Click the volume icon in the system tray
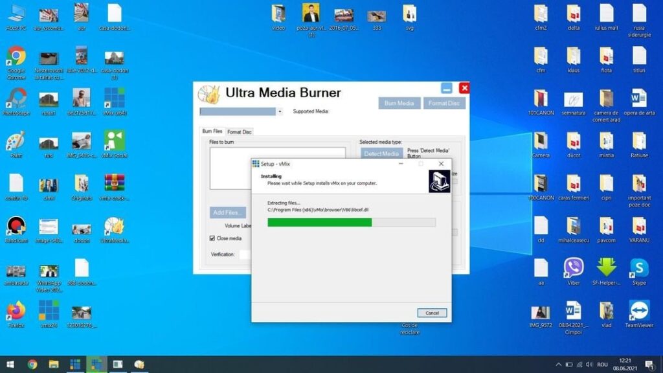Screen dimensions: 663x373 [589, 364]
